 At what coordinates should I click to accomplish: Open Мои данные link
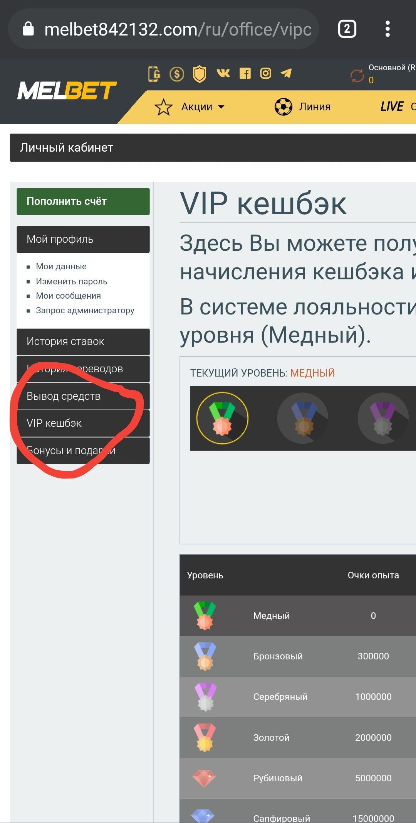click(x=61, y=267)
